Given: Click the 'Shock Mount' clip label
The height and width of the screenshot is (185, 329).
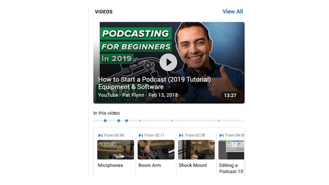Looking at the screenshot, I should tap(193, 165).
